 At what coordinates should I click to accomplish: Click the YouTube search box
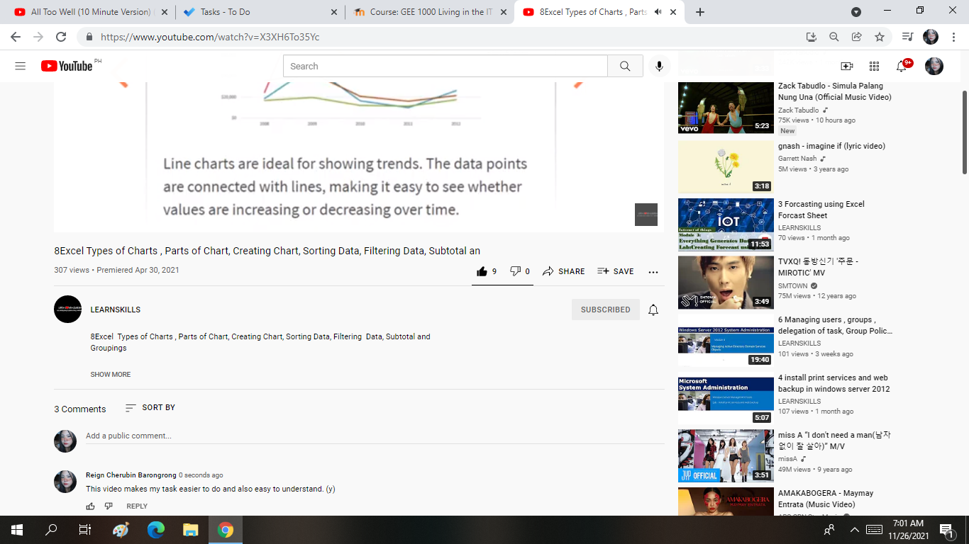(445, 66)
